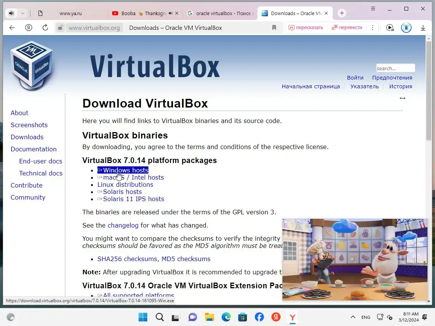Open a new tab with plus button
The width and height of the screenshot is (435, 326).
(342, 13)
